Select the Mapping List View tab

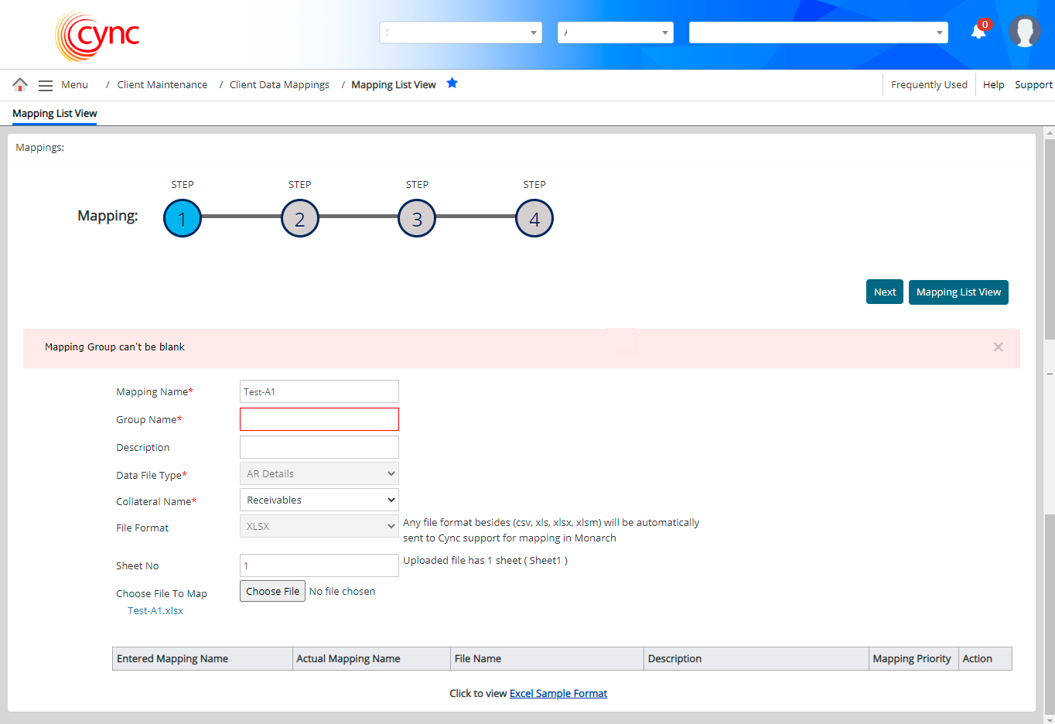click(x=54, y=114)
